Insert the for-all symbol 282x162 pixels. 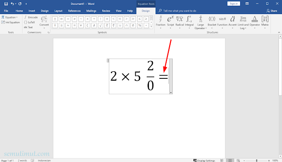81,26
